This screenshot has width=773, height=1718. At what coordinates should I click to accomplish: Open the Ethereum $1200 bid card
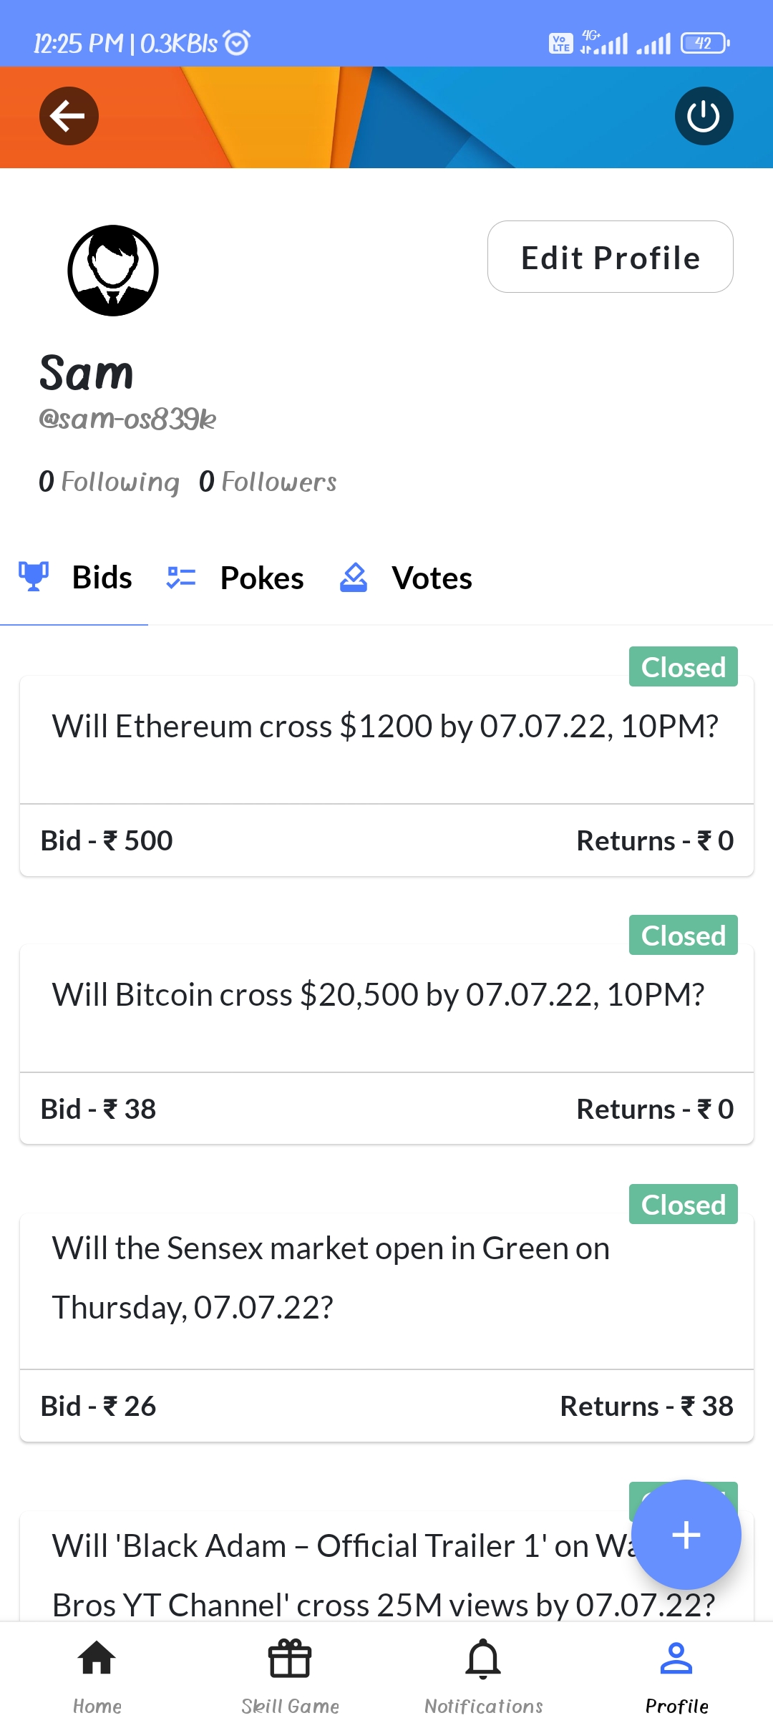[x=386, y=740]
